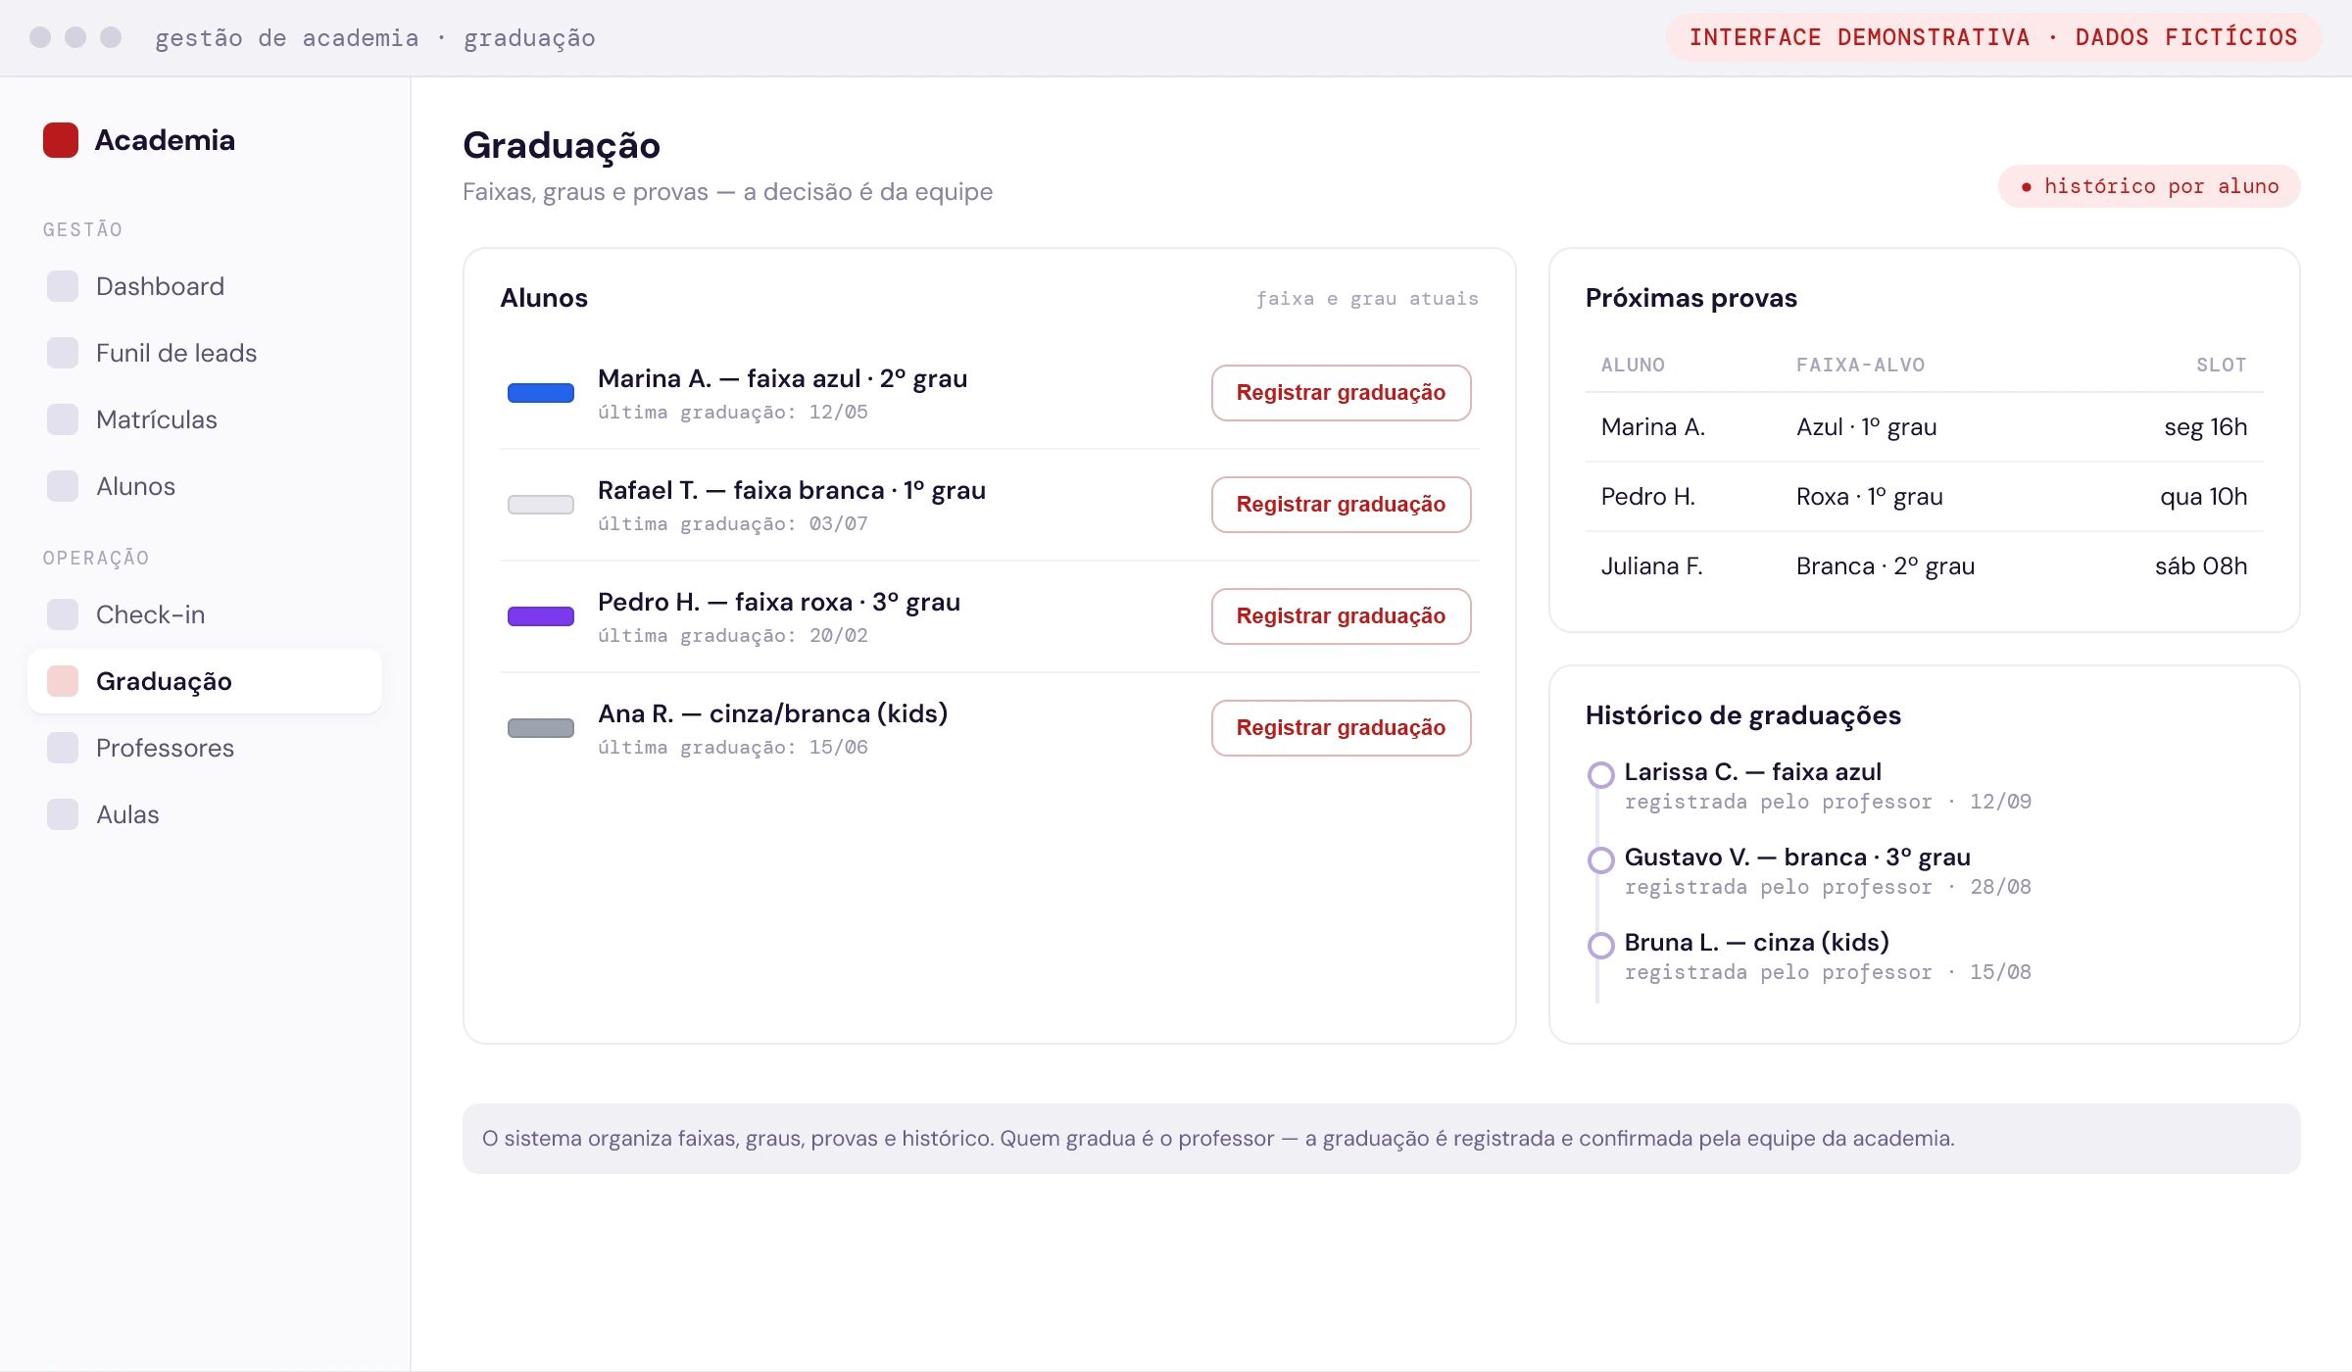The height and width of the screenshot is (1372, 2352).
Task: Open the histórico por aluno pill
Action: pyautogui.click(x=2149, y=186)
